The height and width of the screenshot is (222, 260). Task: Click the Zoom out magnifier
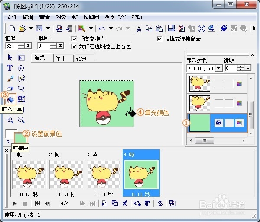pos(21,120)
